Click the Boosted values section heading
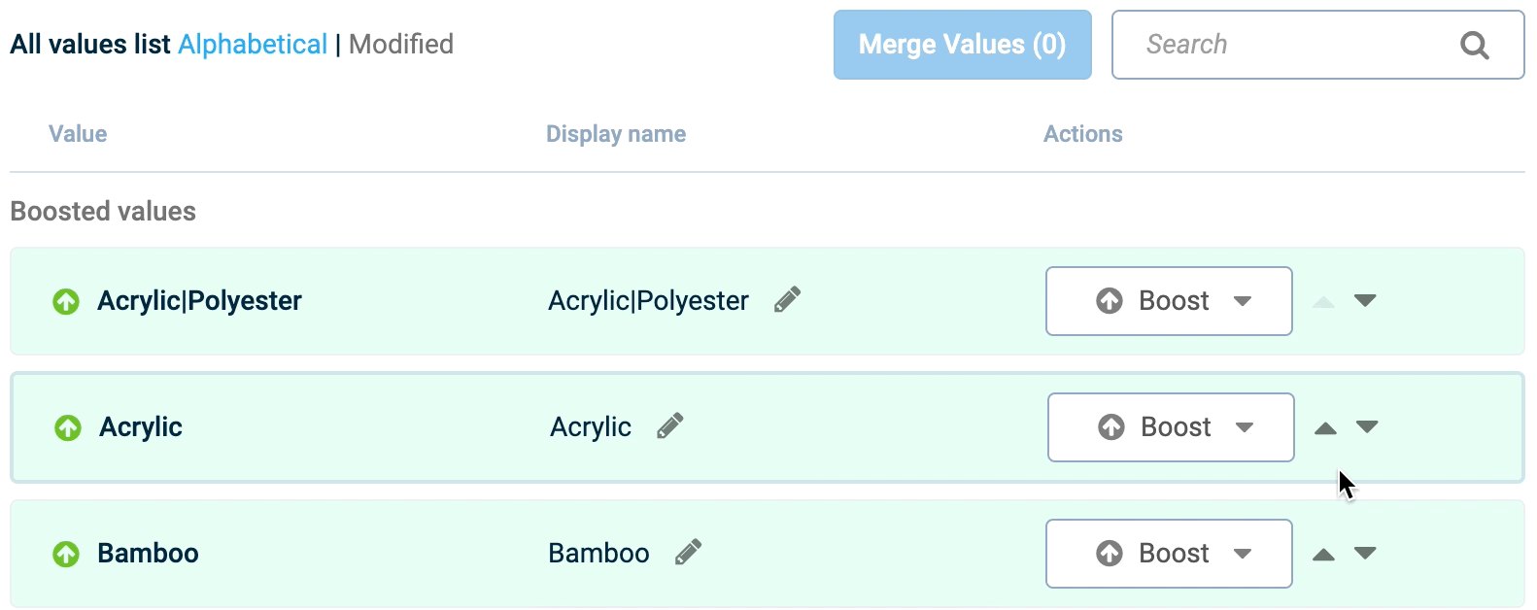The image size is (1537, 610). [103, 212]
